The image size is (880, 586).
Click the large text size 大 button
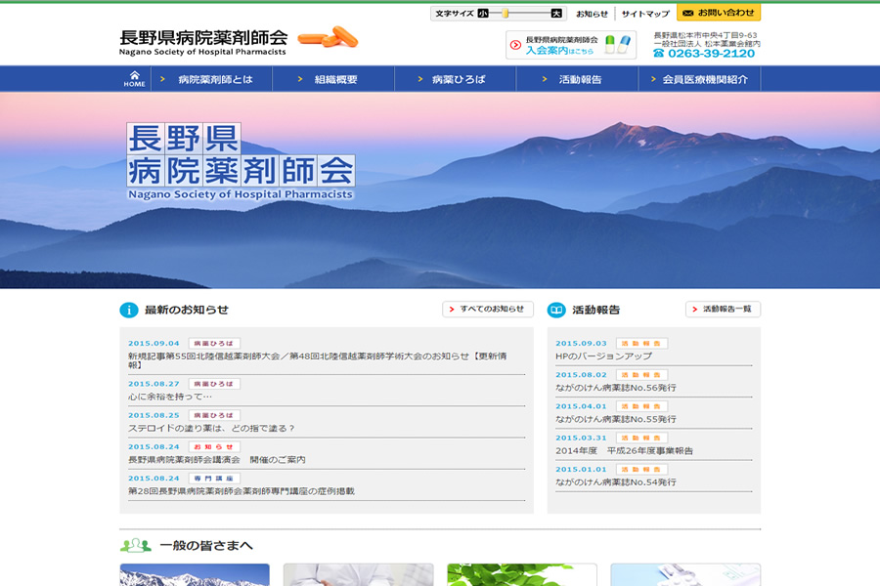556,14
